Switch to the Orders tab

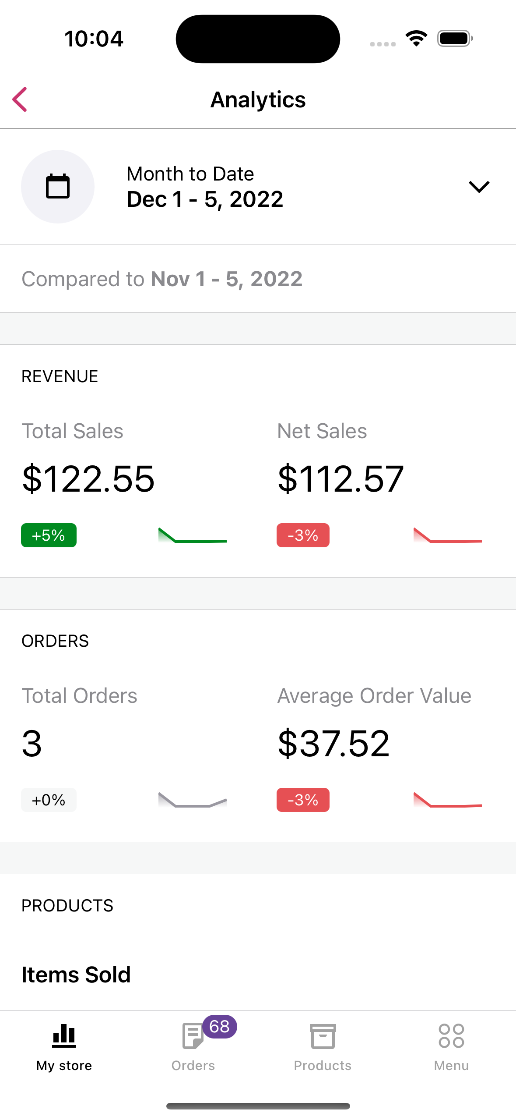[193, 1048]
